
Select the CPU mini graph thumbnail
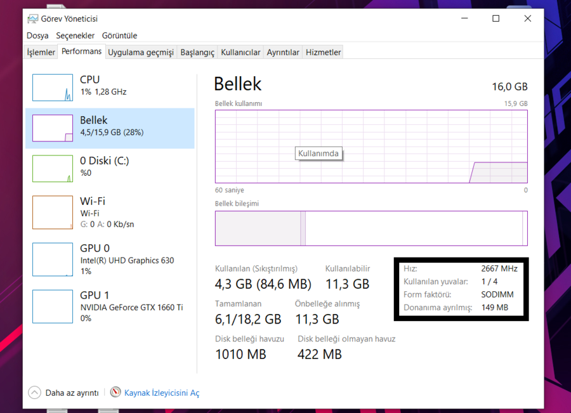53,88
